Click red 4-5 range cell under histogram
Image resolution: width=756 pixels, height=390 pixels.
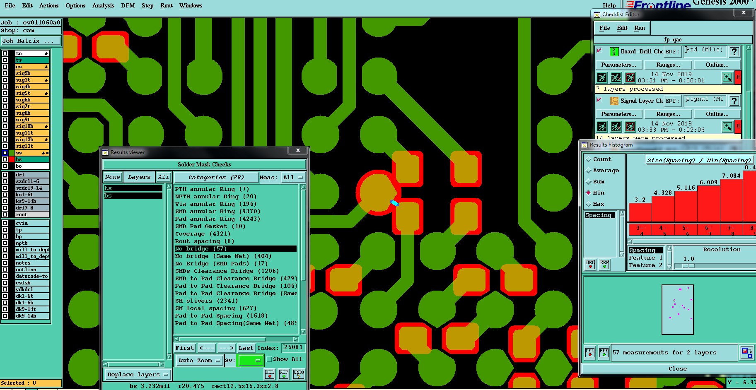pos(663,230)
